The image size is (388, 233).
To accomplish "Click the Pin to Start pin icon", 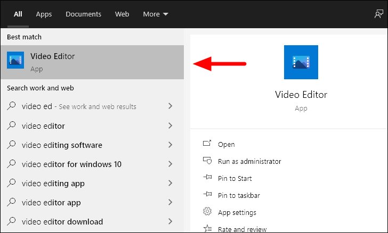I will (207, 177).
